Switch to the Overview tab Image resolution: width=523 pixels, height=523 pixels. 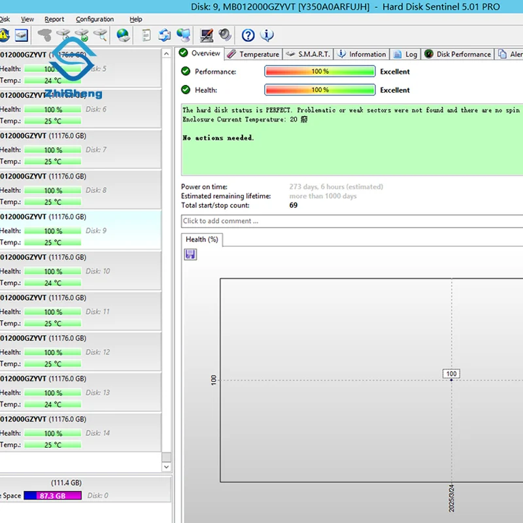199,54
